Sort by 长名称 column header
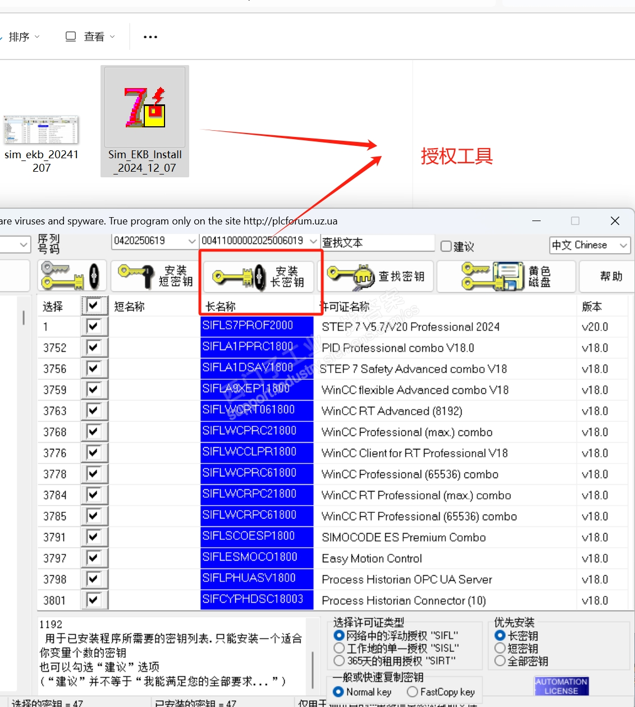The width and height of the screenshot is (635, 707). tap(220, 306)
